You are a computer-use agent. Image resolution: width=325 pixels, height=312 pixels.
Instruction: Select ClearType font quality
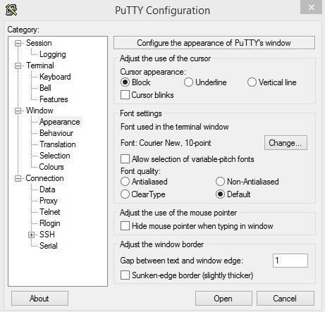(125, 194)
